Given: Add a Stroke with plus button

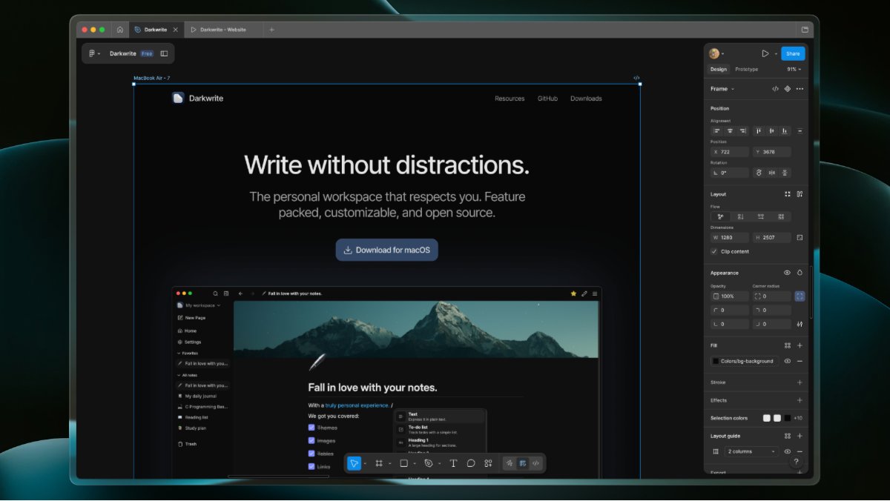Looking at the screenshot, I should tap(800, 382).
